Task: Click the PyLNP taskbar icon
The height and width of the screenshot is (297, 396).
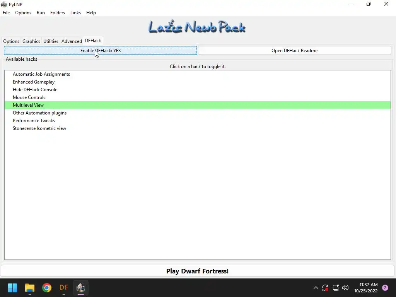Action: 81,288
